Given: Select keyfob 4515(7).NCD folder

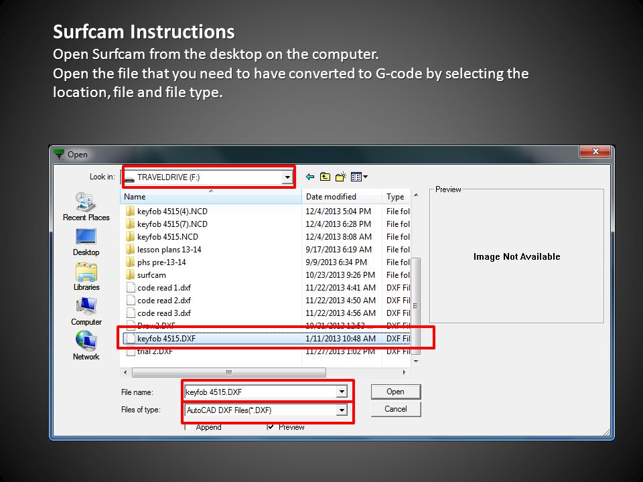Looking at the screenshot, I should click(172, 224).
